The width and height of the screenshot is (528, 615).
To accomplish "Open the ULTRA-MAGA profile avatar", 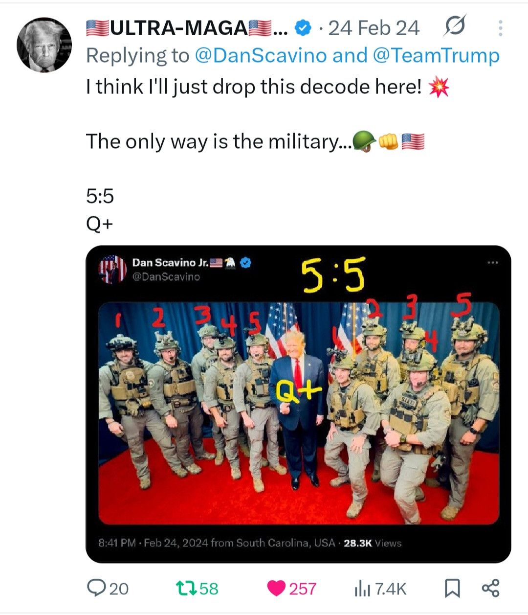I will [44, 45].
